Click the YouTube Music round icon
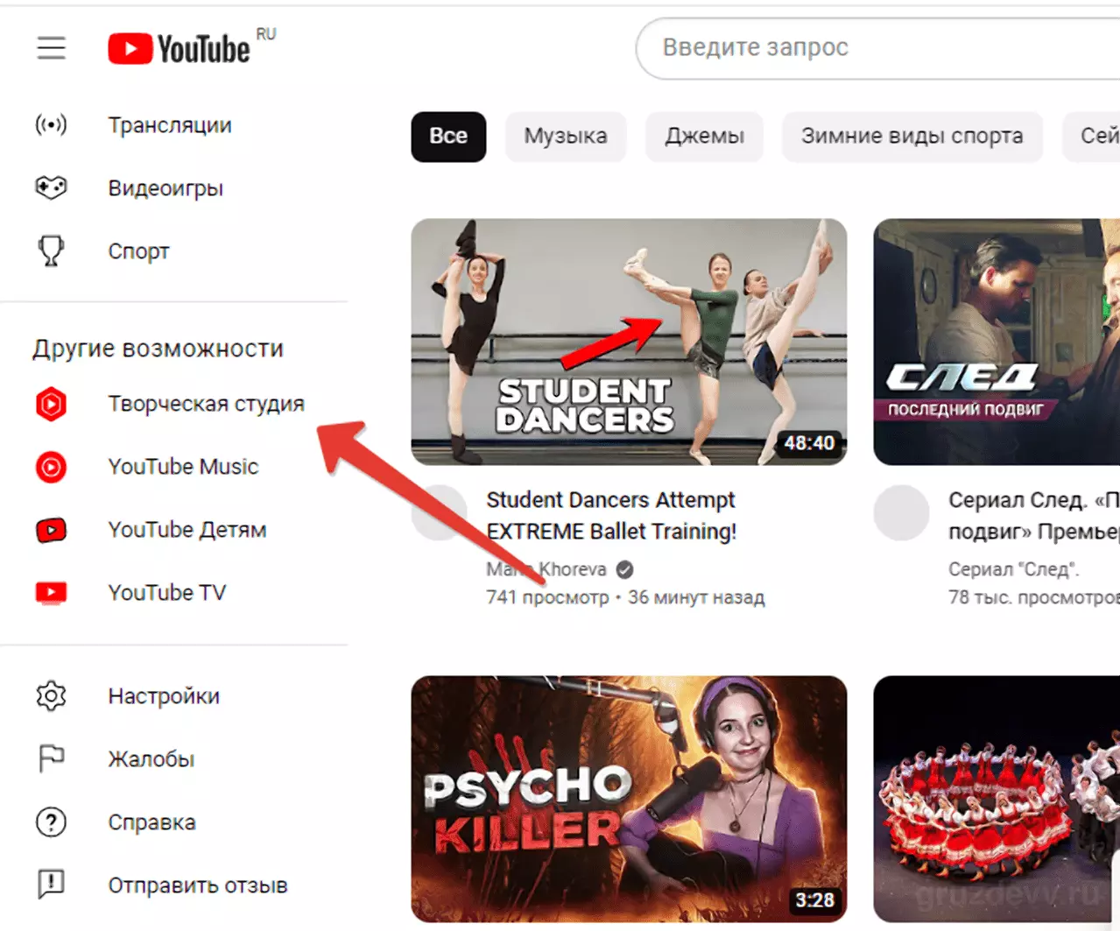 click(x=51, y=467)
